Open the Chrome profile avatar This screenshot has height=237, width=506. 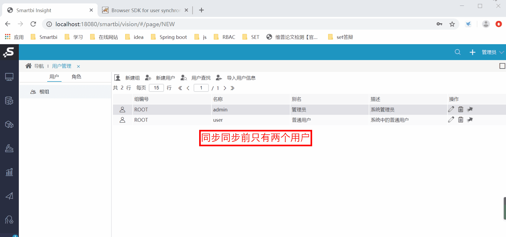(x=486, y=24)
